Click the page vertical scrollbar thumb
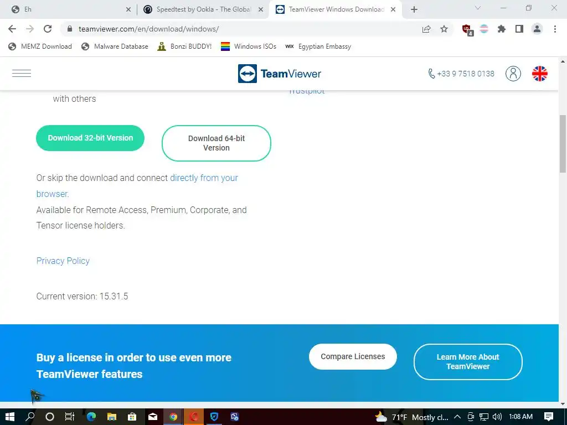Viewport: 567px width, 425px height. click(x=563, y=144)
